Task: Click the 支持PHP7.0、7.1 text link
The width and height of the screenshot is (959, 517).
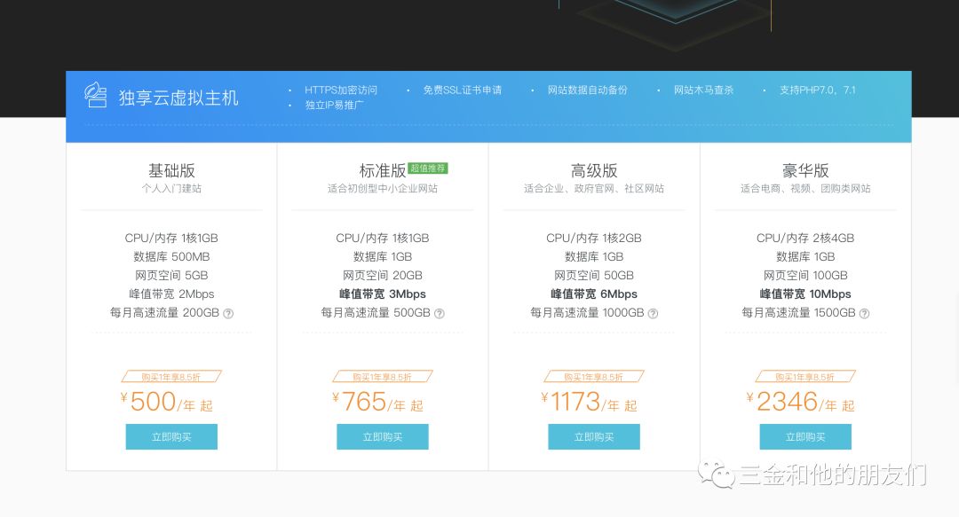Action: pos(817,90)
